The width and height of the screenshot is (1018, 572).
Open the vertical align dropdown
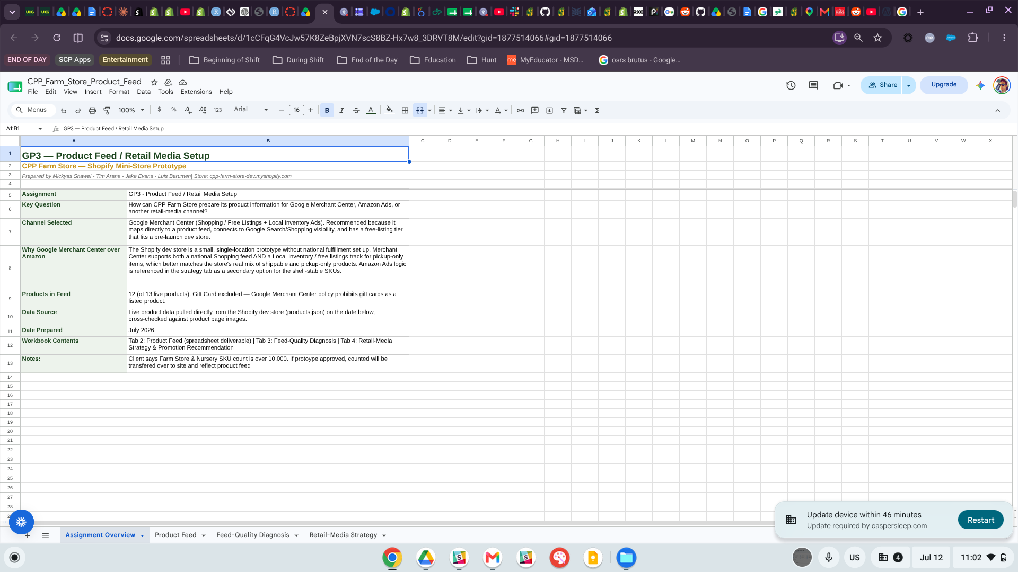[x=464, y=110]
